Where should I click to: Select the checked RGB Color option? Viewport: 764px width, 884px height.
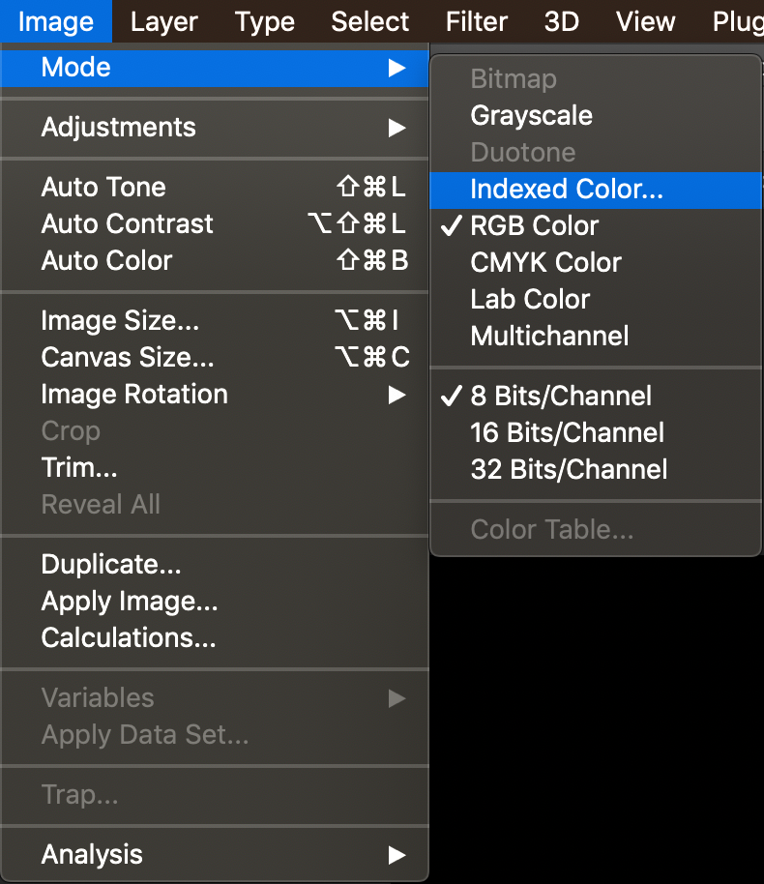(596, 226)
